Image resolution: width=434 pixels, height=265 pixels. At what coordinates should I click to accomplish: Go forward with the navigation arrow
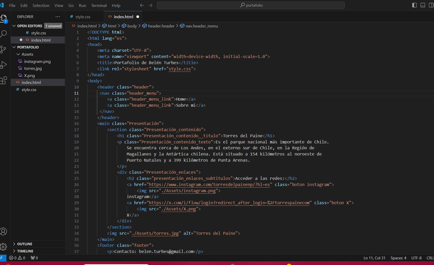(x=151, y=5)
